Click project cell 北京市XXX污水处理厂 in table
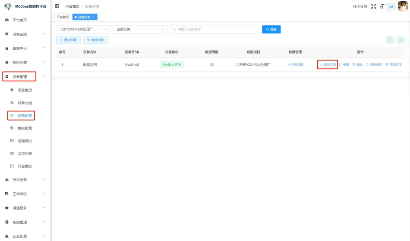The height and width of the screenshot is (241, 410). click(x=253, y=65)
